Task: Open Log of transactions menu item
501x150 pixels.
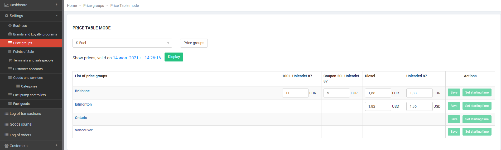Action: [x=25, y=113]
